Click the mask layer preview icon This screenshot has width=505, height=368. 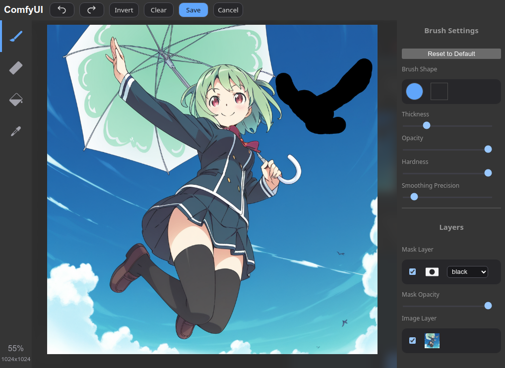pos(432,272)
